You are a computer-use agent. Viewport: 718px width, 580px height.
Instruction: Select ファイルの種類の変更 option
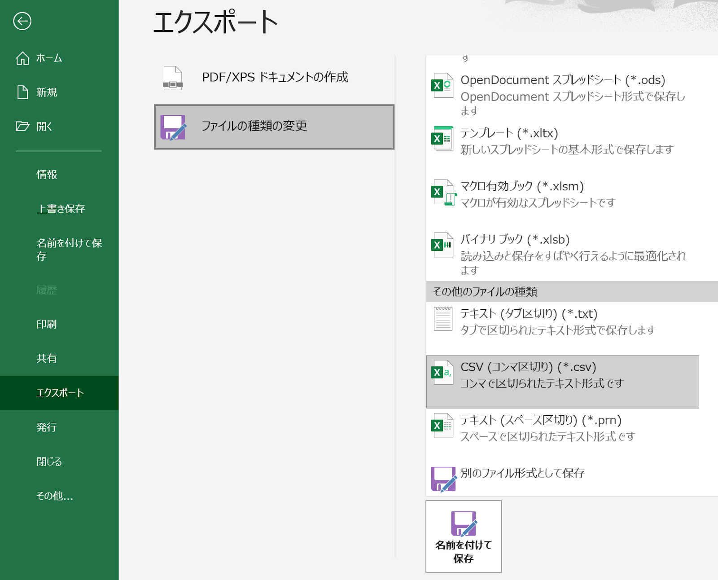point(274,127)
